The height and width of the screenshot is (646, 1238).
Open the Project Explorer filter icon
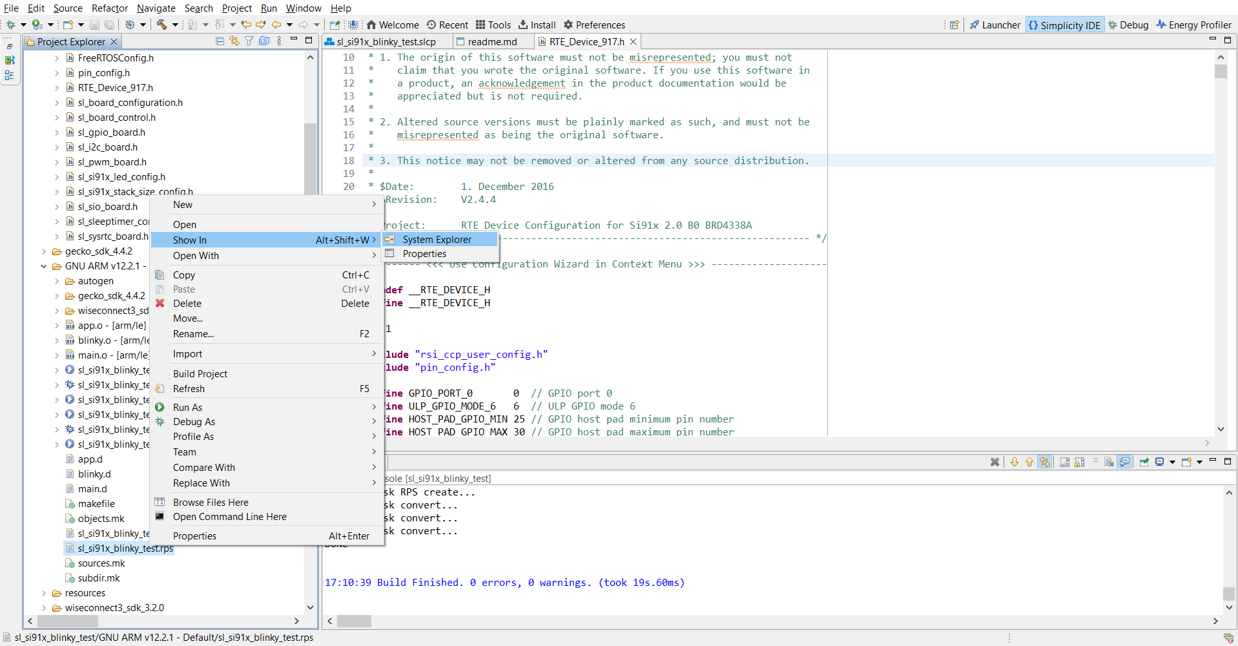[x=249, y=41]
